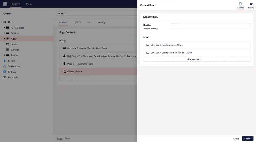Select Testimonials in the content tree

click(x=14, y=66)
